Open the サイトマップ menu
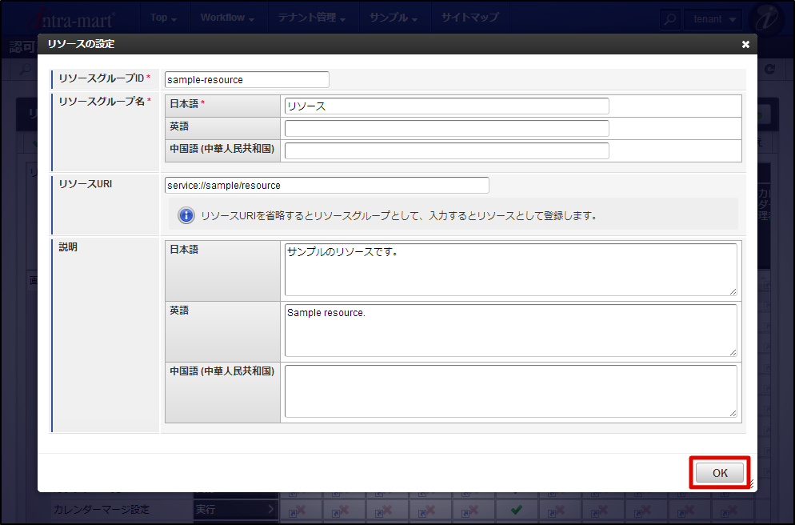 pos(470,18)
